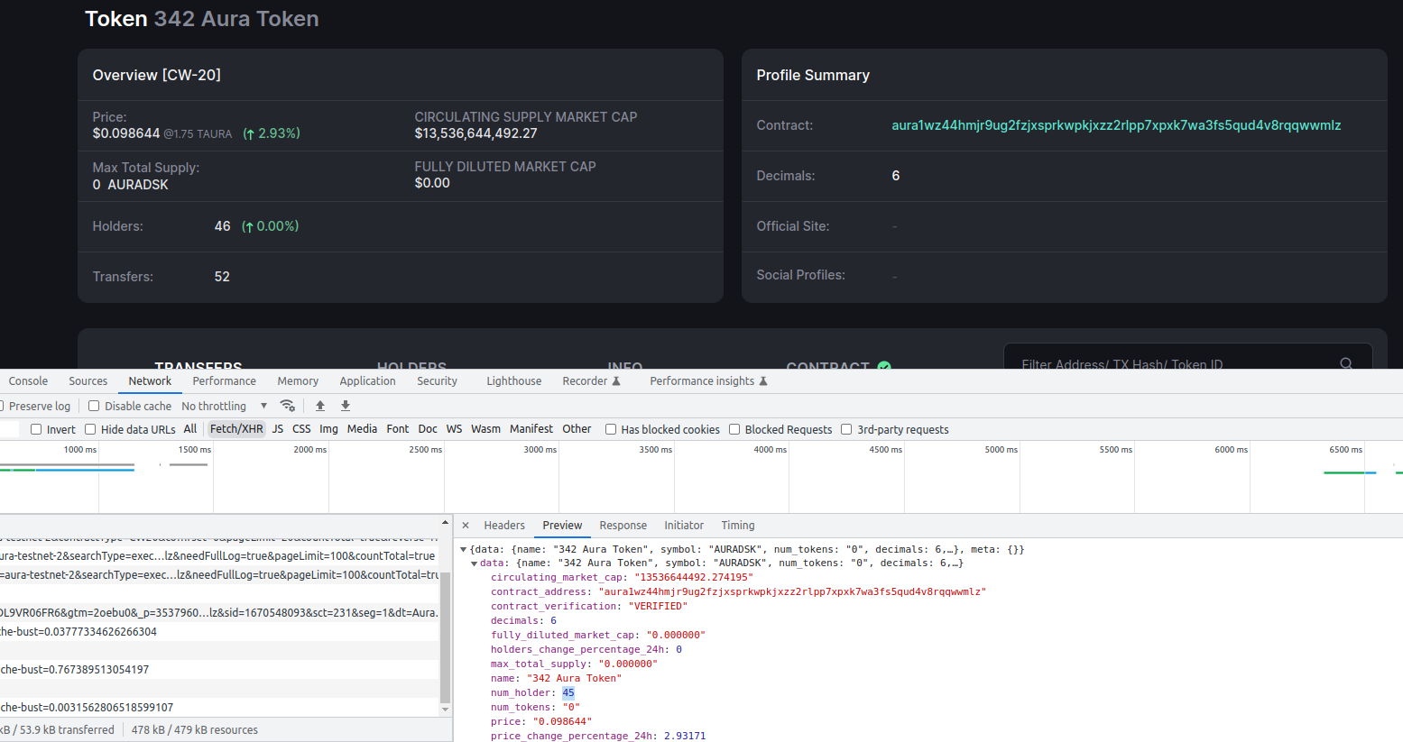The height and width of the screenshot is (742, 1403).
Task: Open the No throttling dropdown
Action: coord(225,406)
